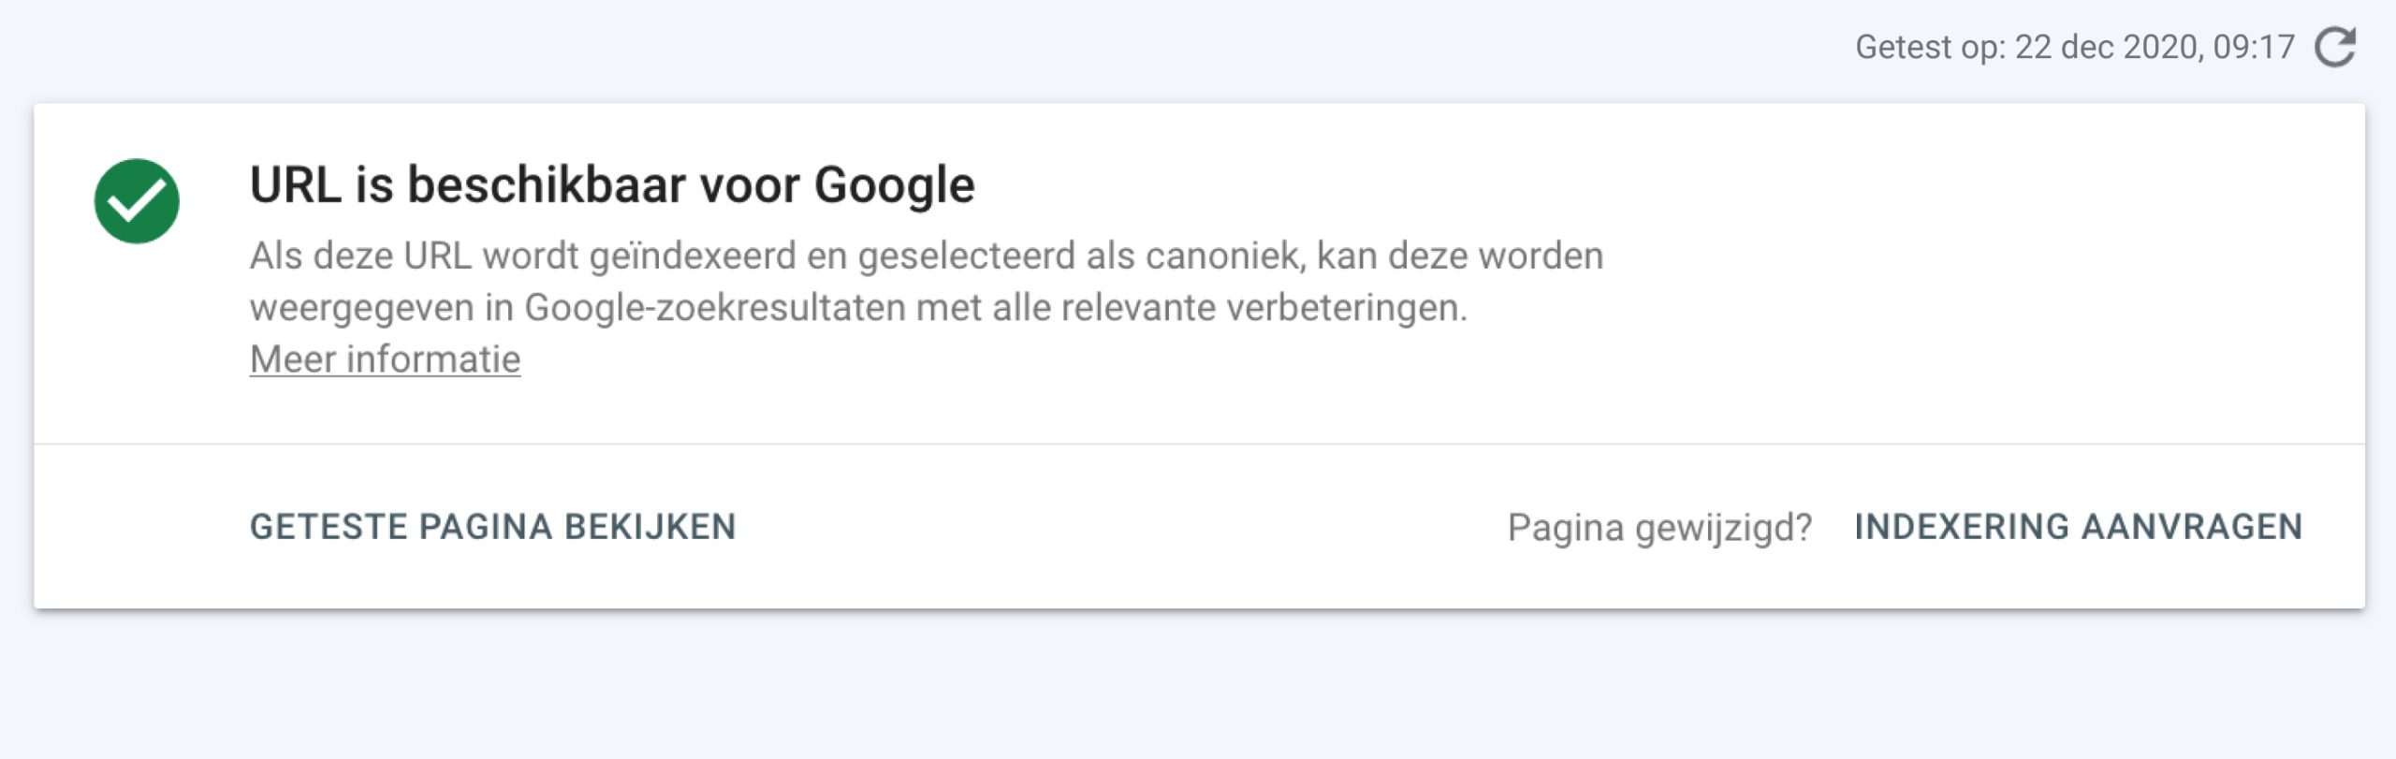Image resolution: width=2396 pixels, height=759 pixels.
Task: Click the time 09:17 in the timestamp
Action: pos(2254,47)
